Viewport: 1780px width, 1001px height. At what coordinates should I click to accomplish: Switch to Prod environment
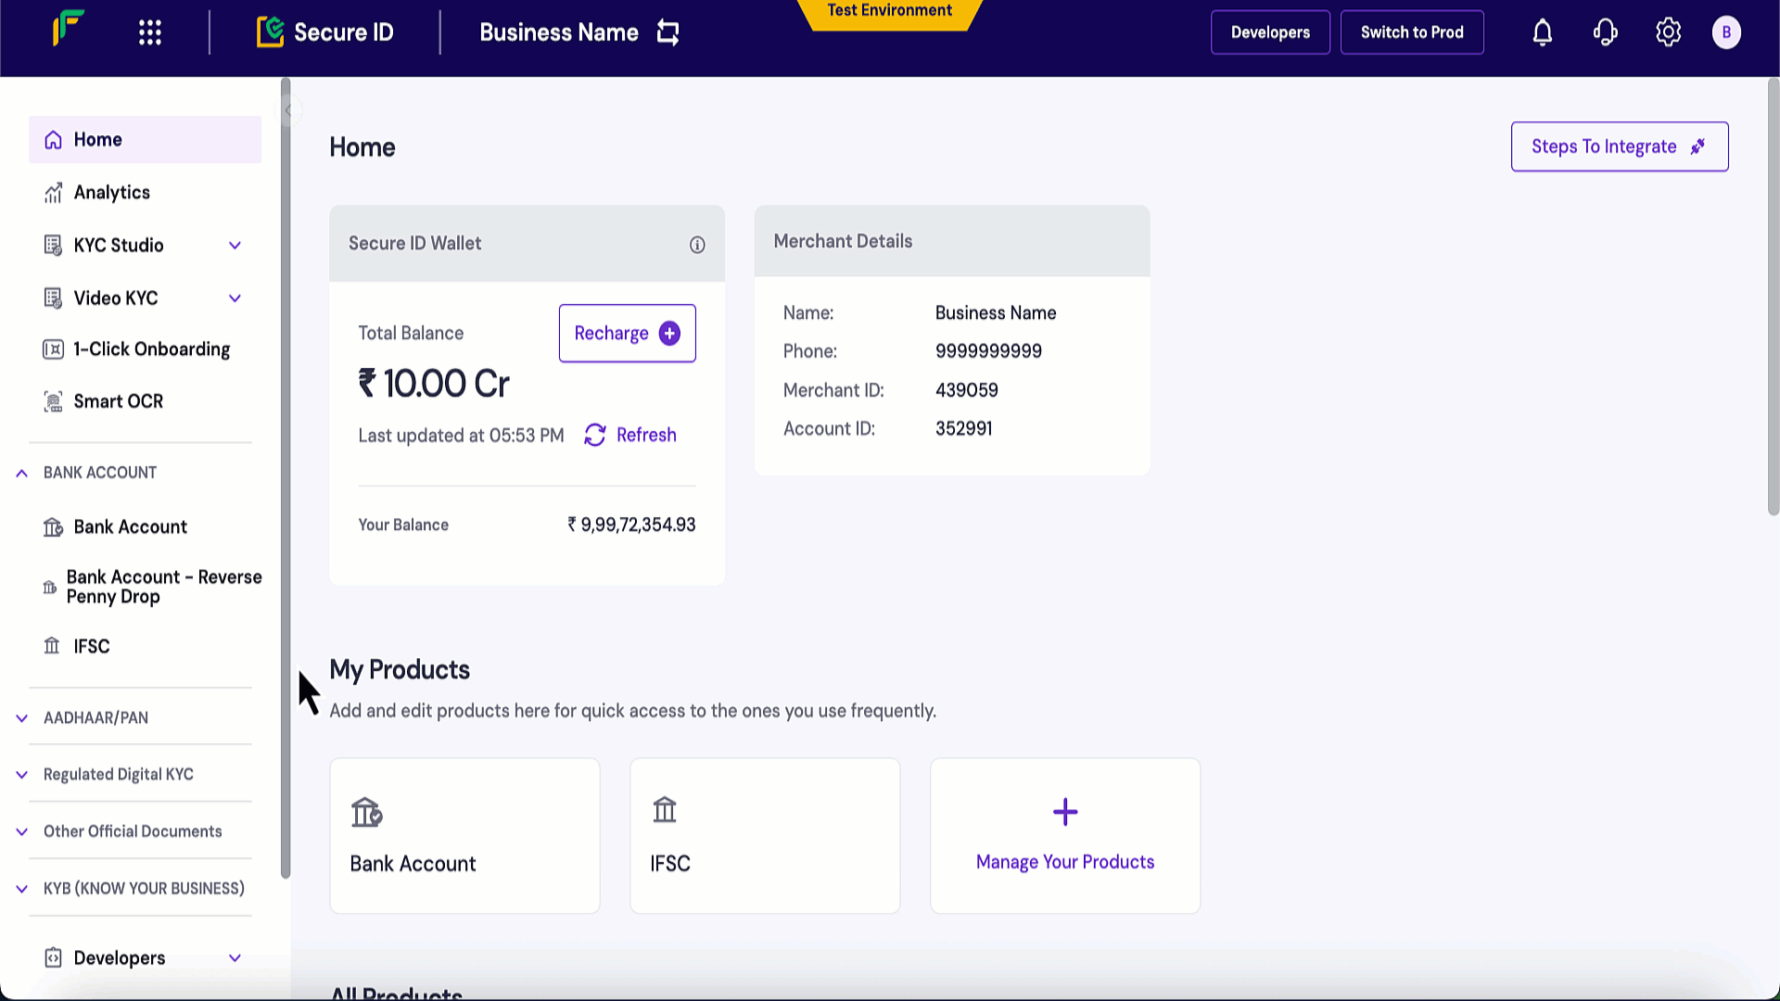coord(1412,32)
